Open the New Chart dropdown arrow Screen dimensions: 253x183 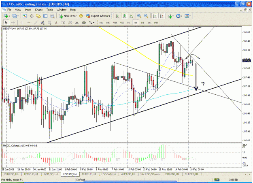[9, 16]
